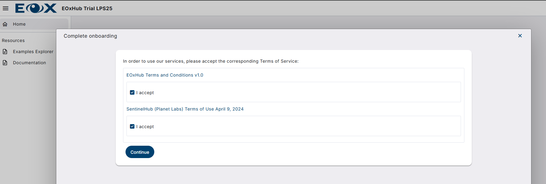546x184 pixels.
Task: Open SentinelHub (Planet Labs) Terms of Use link
Action: coord(185,109)
